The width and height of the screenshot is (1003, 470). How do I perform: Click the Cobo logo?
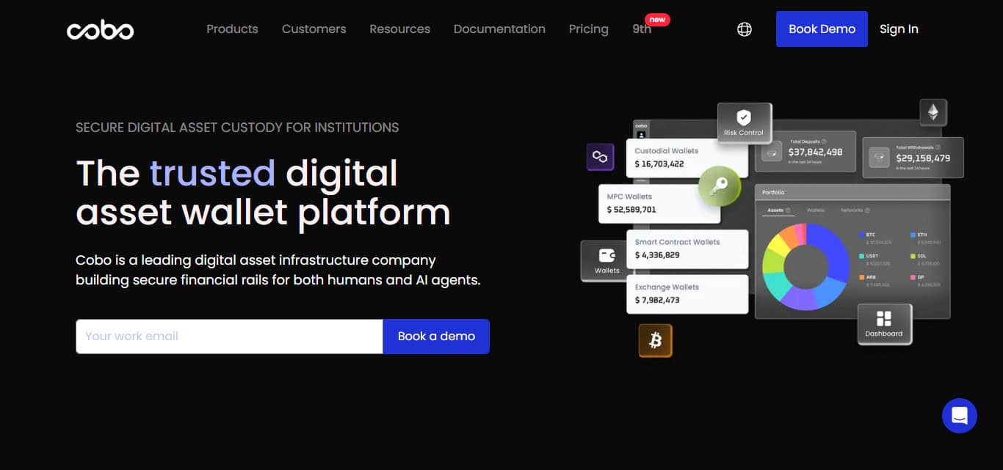click(101, 29)
